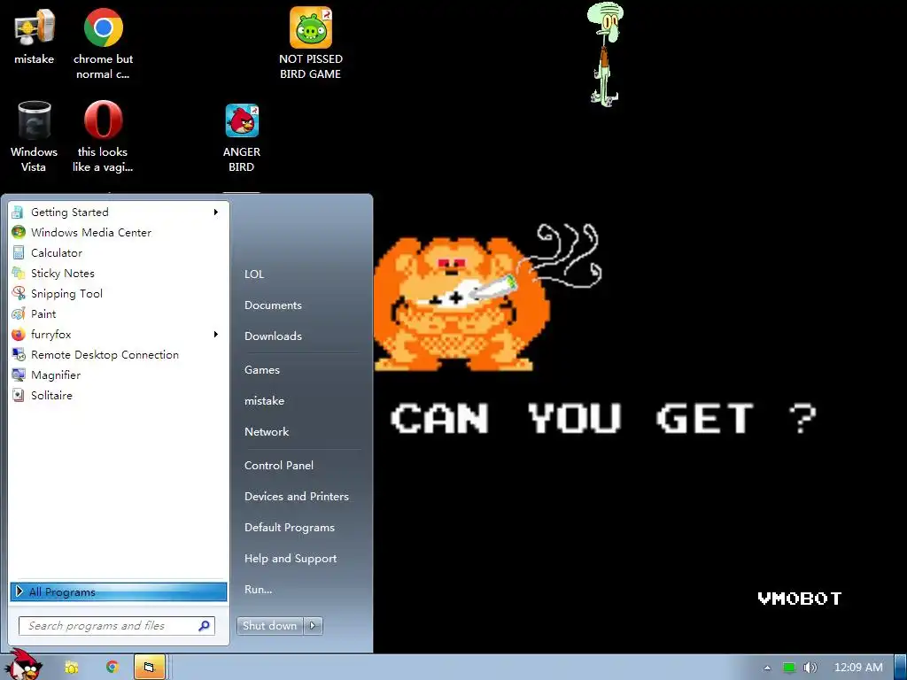
Task: Click the Squidward desktop figure
Action: pyautogui.click(x=605, y=54)
